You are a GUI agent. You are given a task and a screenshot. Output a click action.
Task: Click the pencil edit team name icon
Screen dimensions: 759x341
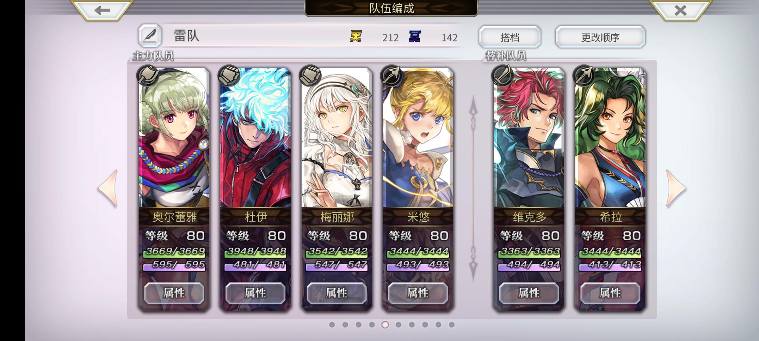click(150, 36)
